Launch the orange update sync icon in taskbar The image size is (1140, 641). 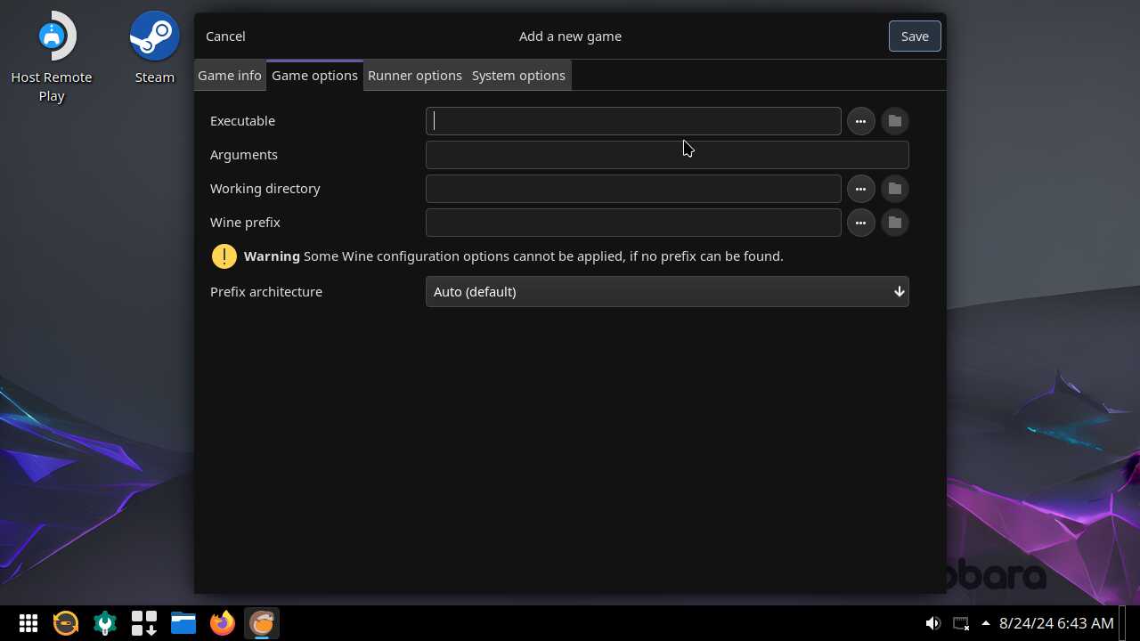[66, 623]
